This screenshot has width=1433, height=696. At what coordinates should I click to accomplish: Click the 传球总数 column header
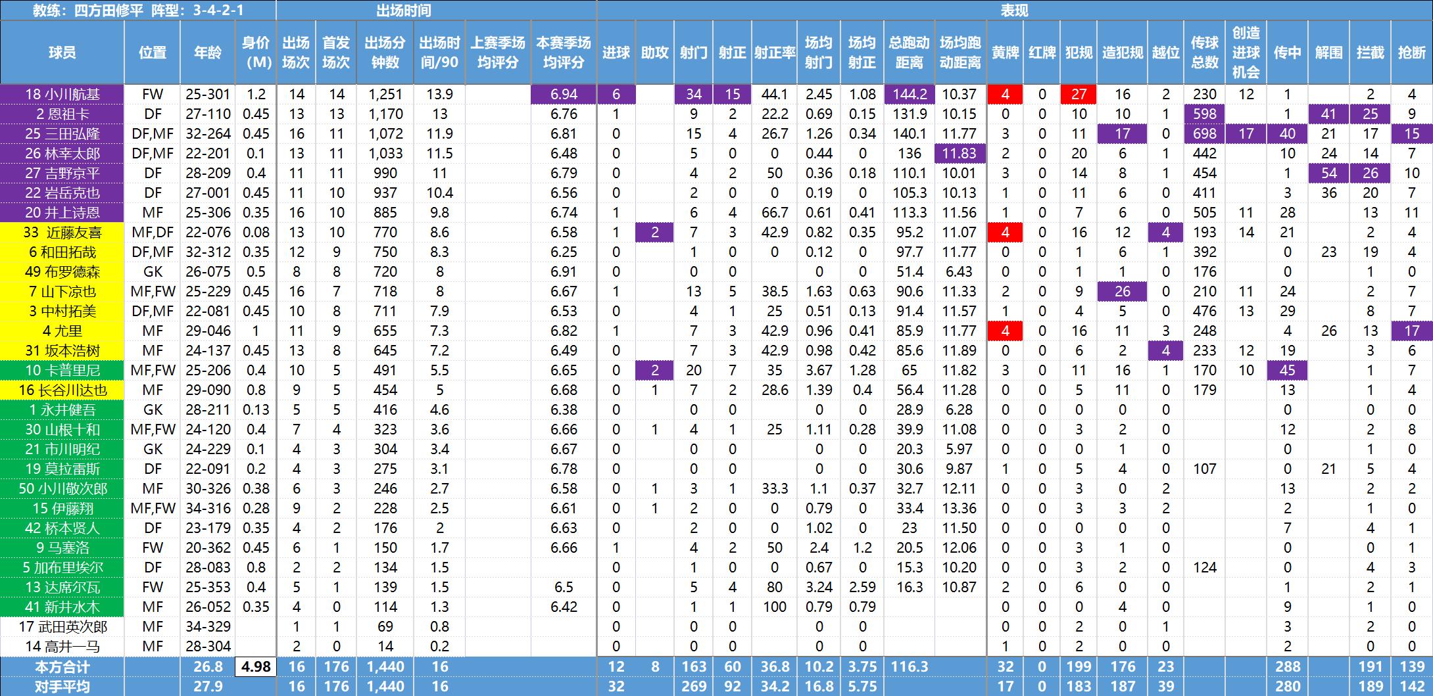pos(1205,53)
